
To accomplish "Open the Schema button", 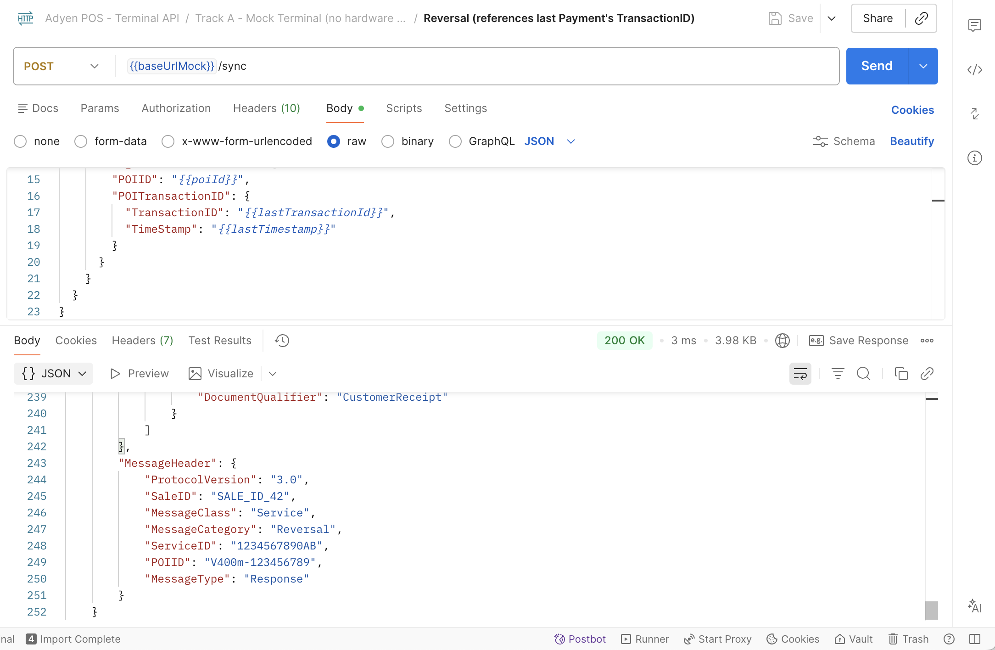I will [844, 141].
